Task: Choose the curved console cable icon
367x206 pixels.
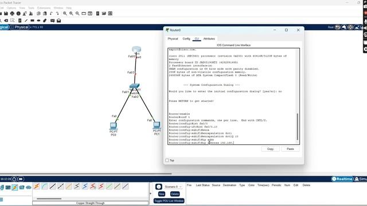Action: [45, 186]
